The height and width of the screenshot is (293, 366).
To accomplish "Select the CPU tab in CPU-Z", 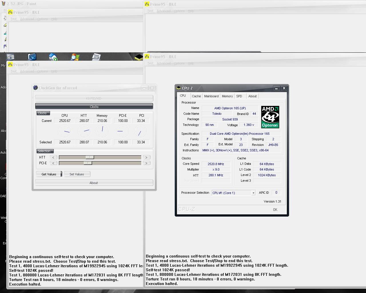I will pyautogui.click(x=183, y=96).
